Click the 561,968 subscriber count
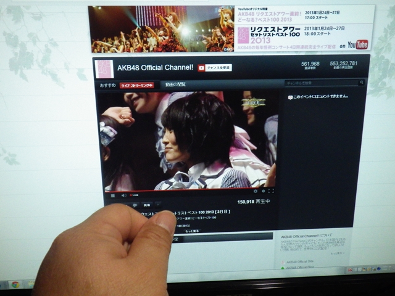 point(310,64)
